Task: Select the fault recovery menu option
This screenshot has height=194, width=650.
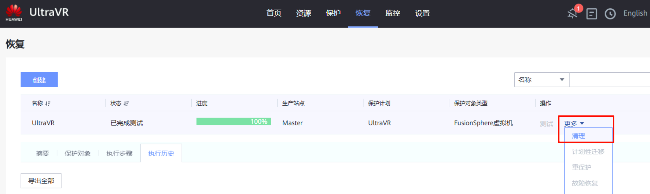Action: 585,183
